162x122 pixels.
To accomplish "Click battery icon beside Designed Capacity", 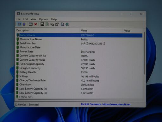I will click(x=17, y=68).
